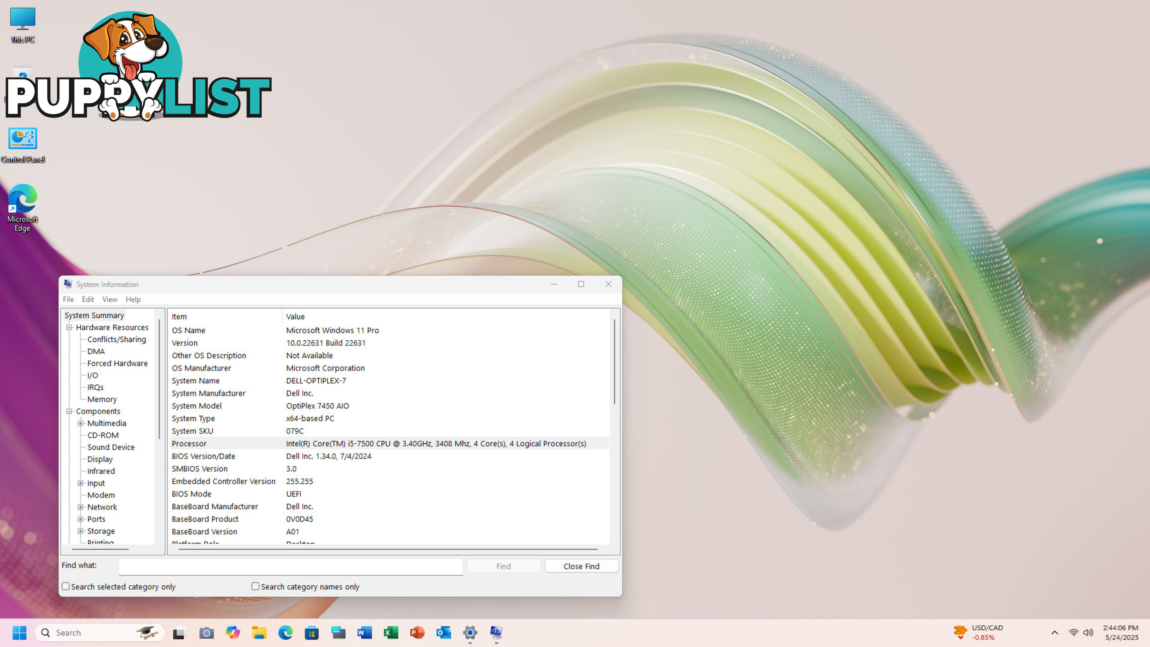Open Control Panel desktop shortcut
Image resolution: width=1150 pixels, height=647 pixels.
pos(23,145)
